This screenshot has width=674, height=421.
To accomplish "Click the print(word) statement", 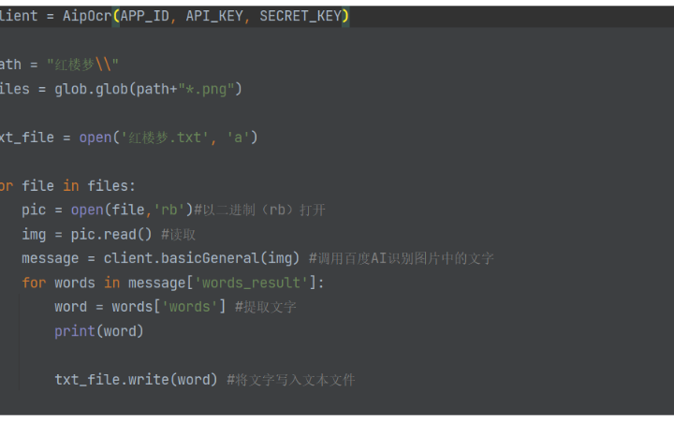I will (99, 331).
